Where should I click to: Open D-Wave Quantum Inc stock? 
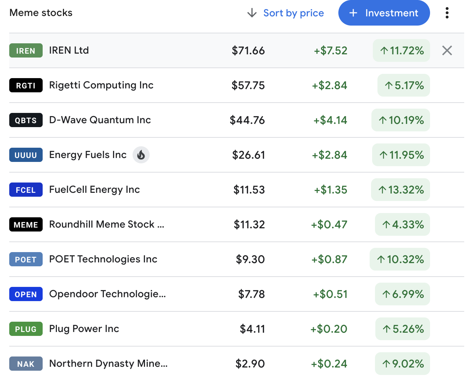[100, 120]
